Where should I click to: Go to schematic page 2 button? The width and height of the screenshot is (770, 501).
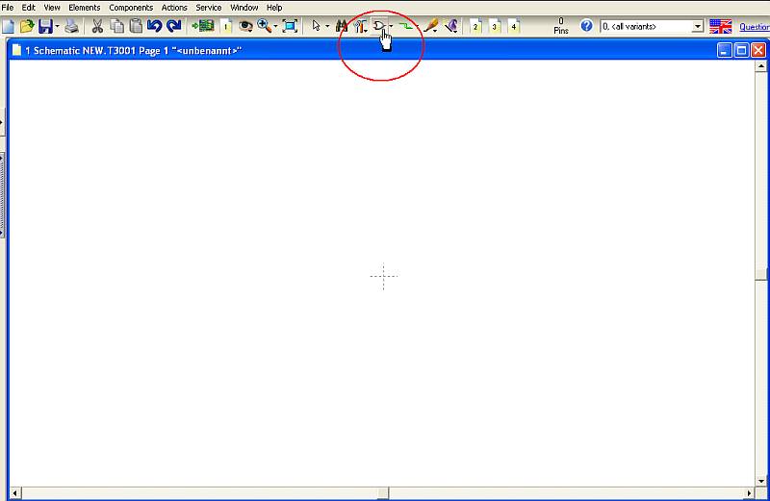pyautogui.click(x=475, y=26)
